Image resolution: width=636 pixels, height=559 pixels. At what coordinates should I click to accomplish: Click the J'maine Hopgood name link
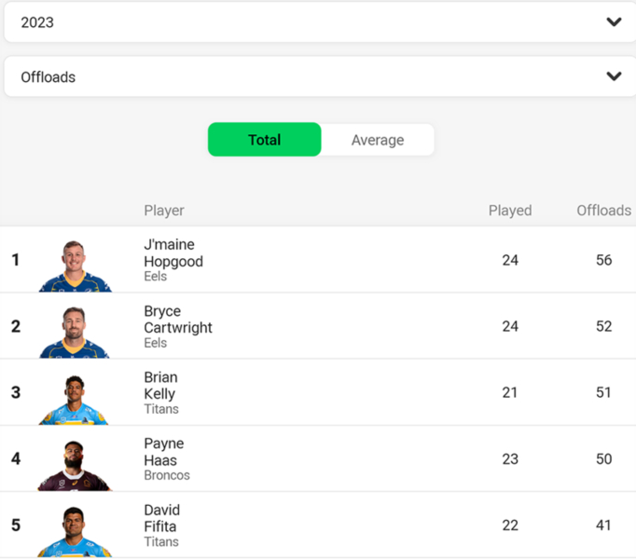pos(173,253)
